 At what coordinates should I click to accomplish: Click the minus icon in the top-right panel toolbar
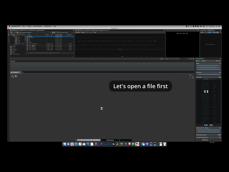tap(211, 33)
